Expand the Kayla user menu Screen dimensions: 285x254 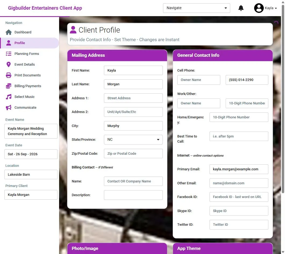tap(271, 8)
